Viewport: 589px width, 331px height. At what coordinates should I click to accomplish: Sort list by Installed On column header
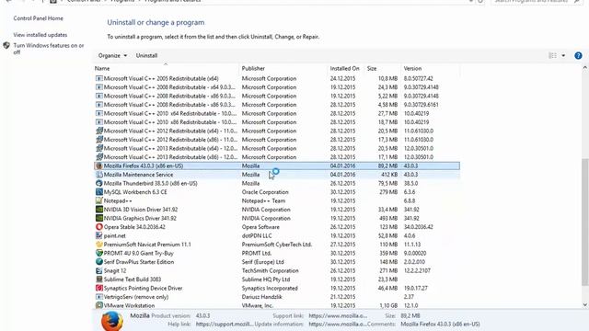[344, 68]
